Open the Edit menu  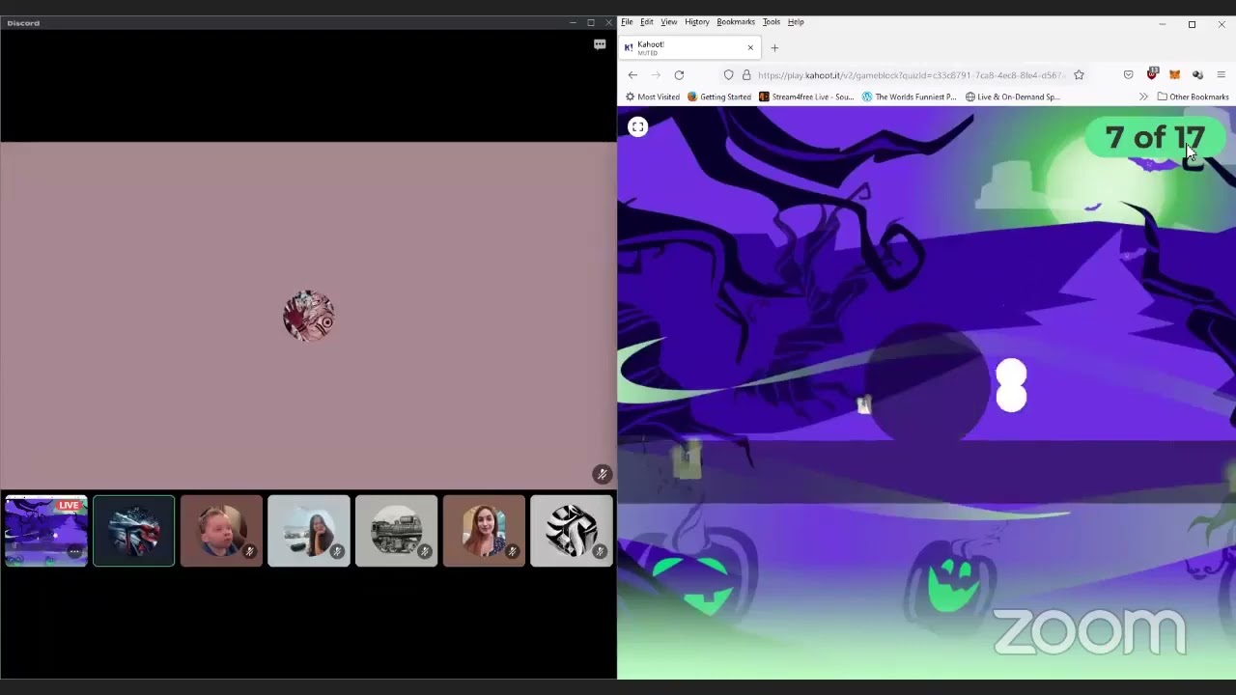(646, 22)
